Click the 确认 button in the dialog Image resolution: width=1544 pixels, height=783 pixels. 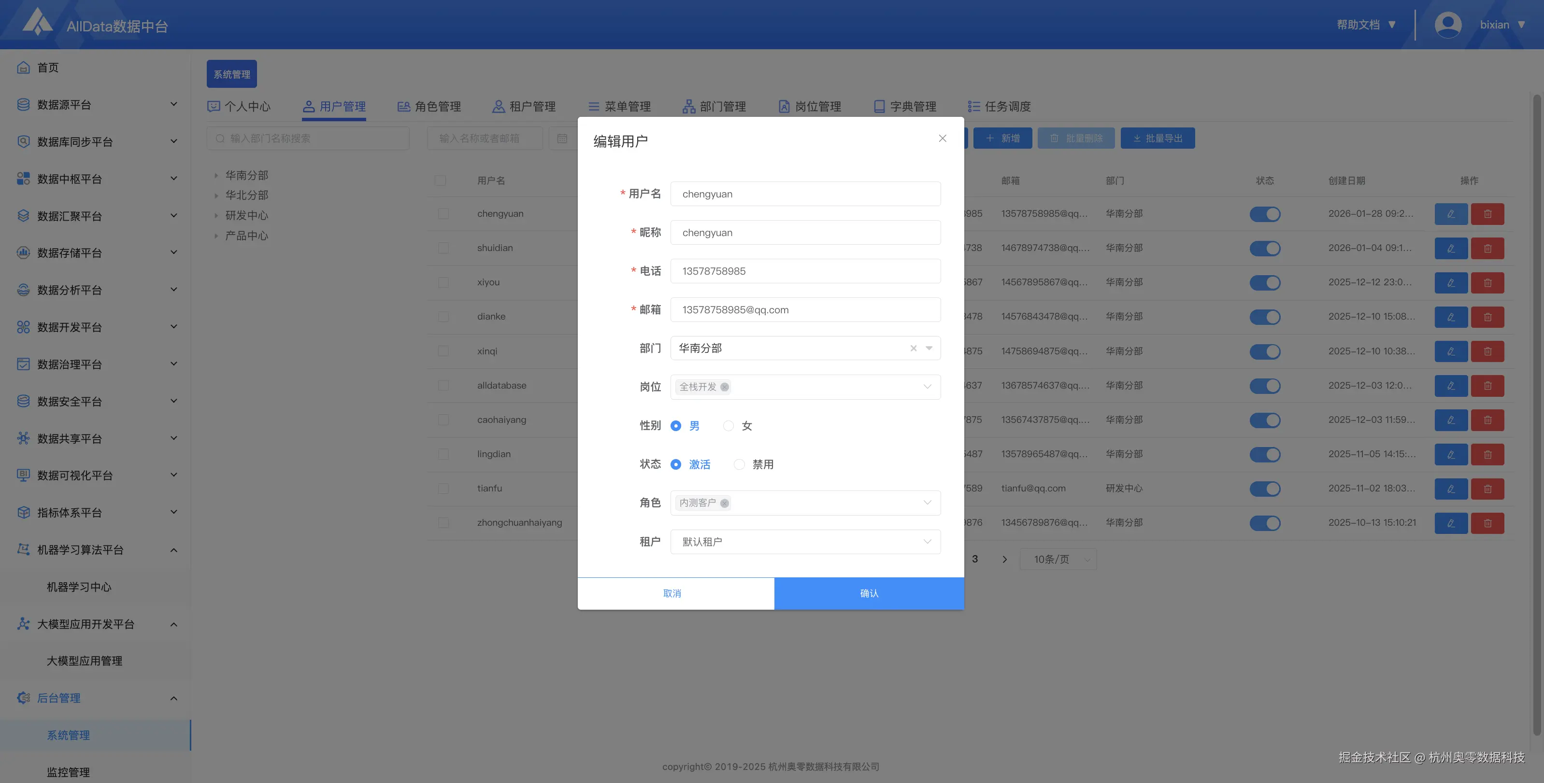point(869,593)
